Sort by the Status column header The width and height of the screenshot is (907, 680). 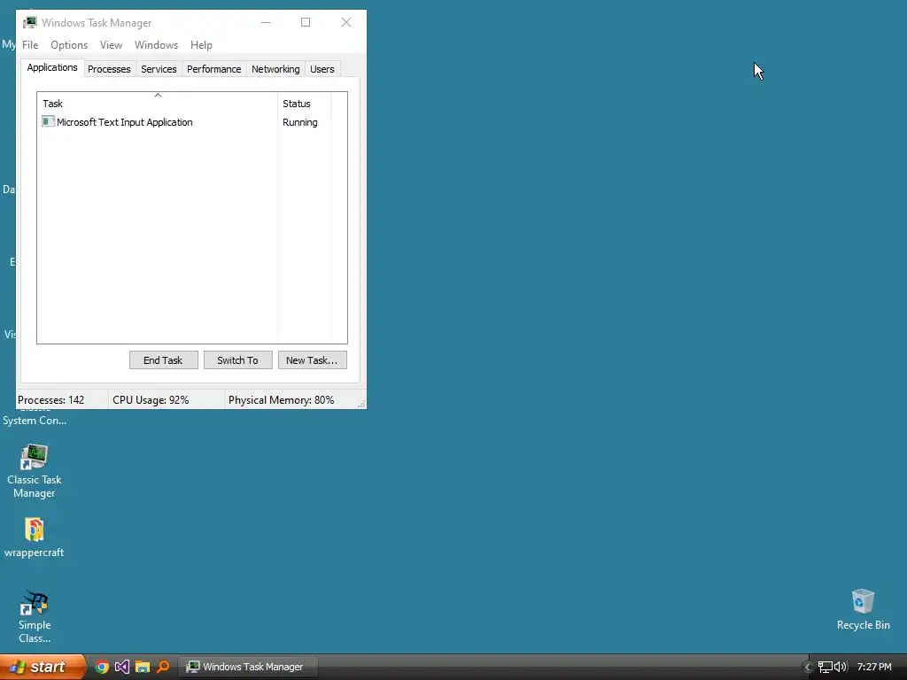point(305,104)
